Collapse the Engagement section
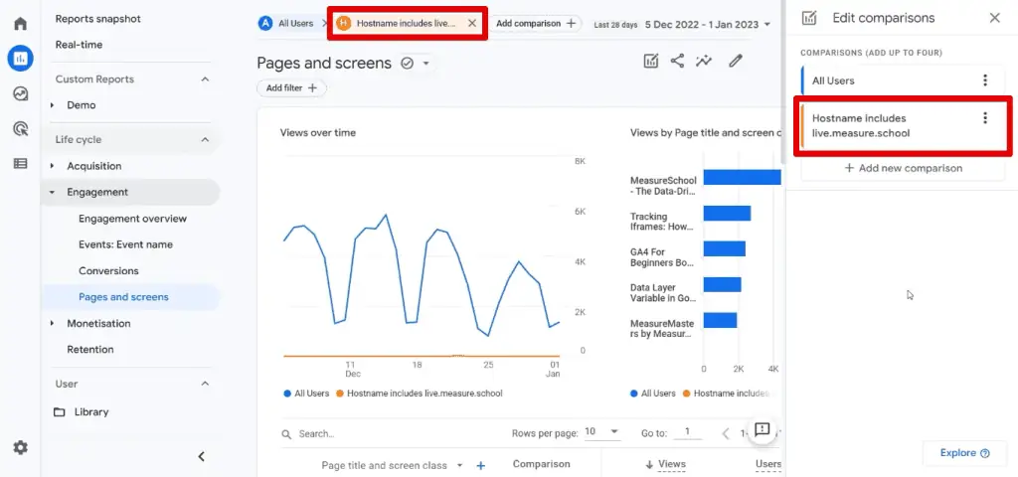 (53, 192)
